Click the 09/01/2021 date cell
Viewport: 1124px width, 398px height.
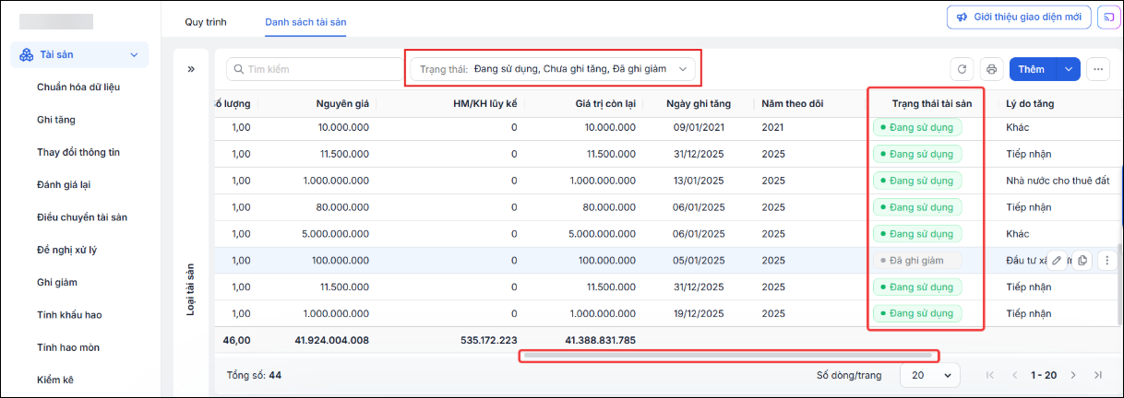[699, 127]
